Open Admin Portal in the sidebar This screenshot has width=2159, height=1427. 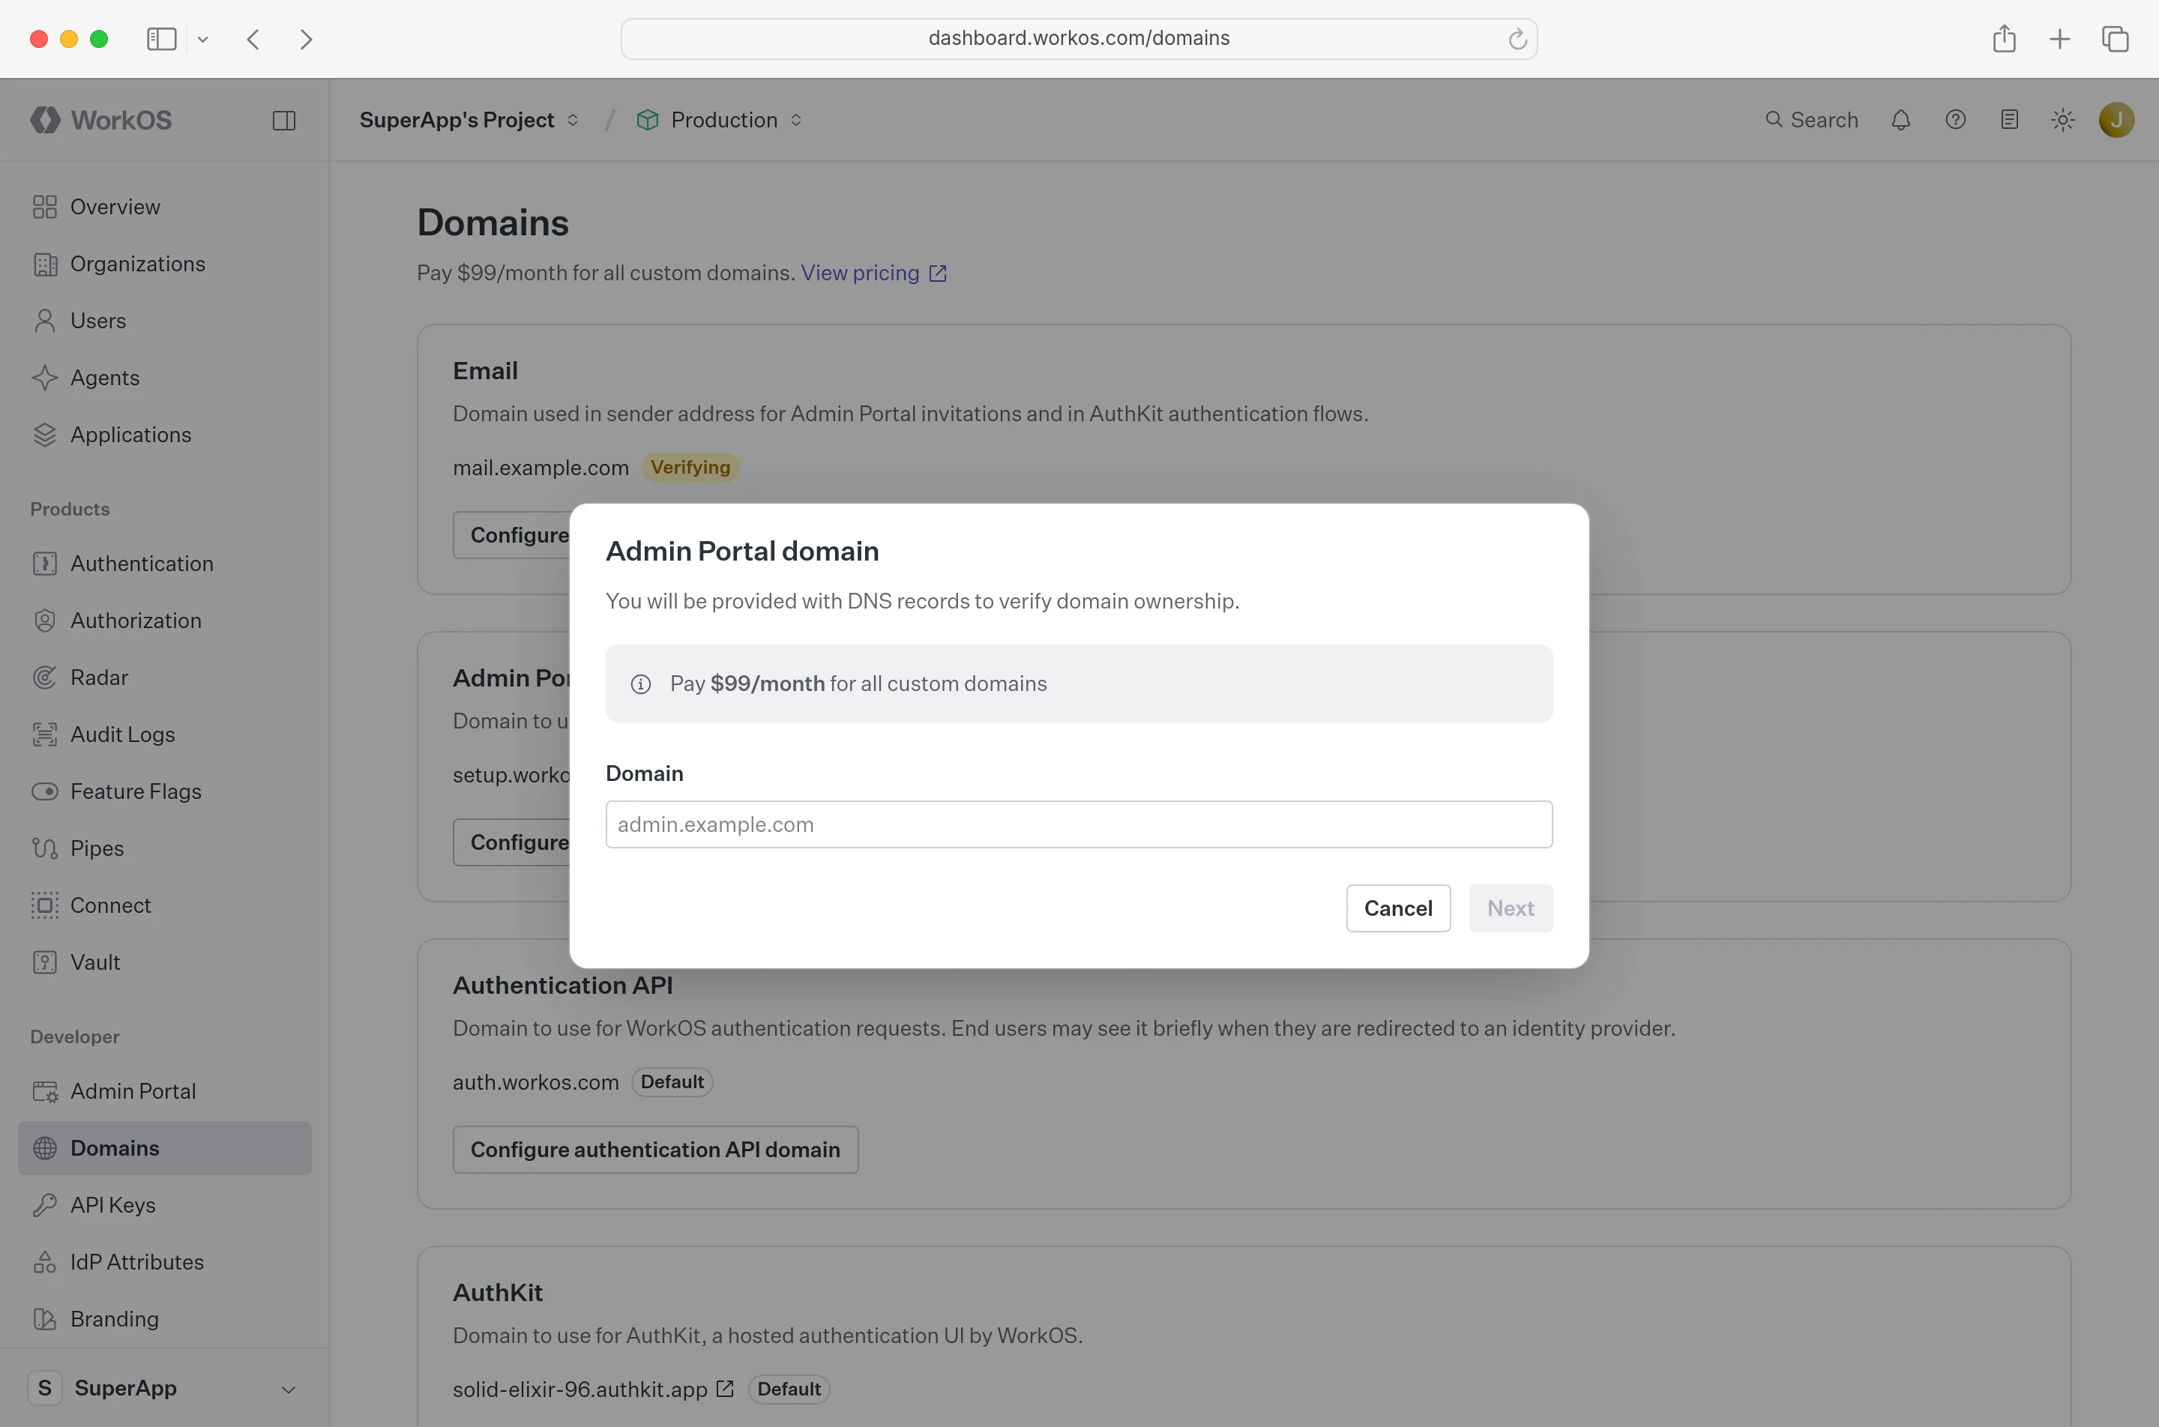165,1091
